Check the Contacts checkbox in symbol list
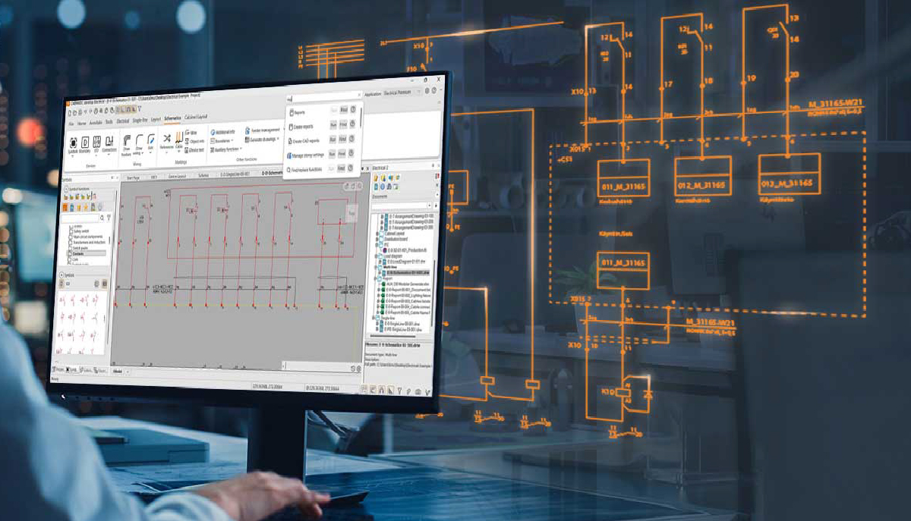 [x=71, y=253]
